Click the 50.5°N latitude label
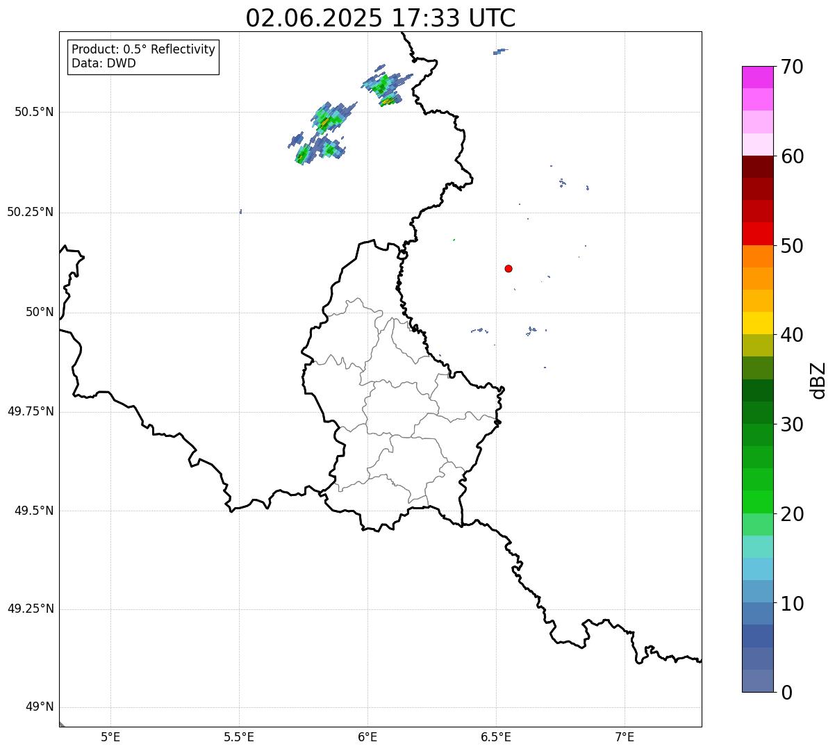 34,112
